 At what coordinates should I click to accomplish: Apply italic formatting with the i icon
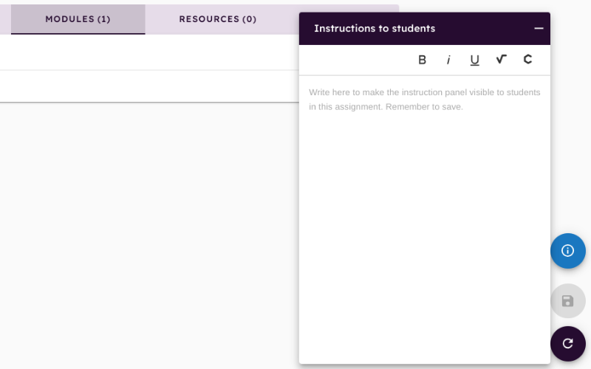click(448, 60)
